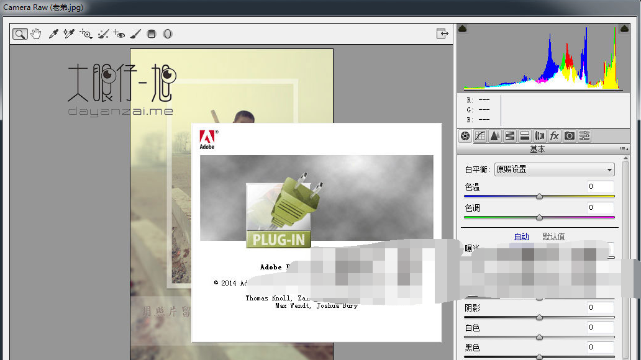This screenshot has width=641, height=360.
Task: Open the Presets panel
Action: pyautogui.click(x=584, y=136)
